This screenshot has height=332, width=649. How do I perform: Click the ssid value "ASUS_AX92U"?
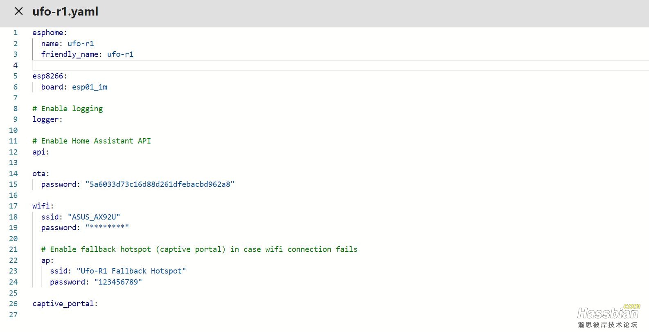pyautogui.click(x=94, y=217)
